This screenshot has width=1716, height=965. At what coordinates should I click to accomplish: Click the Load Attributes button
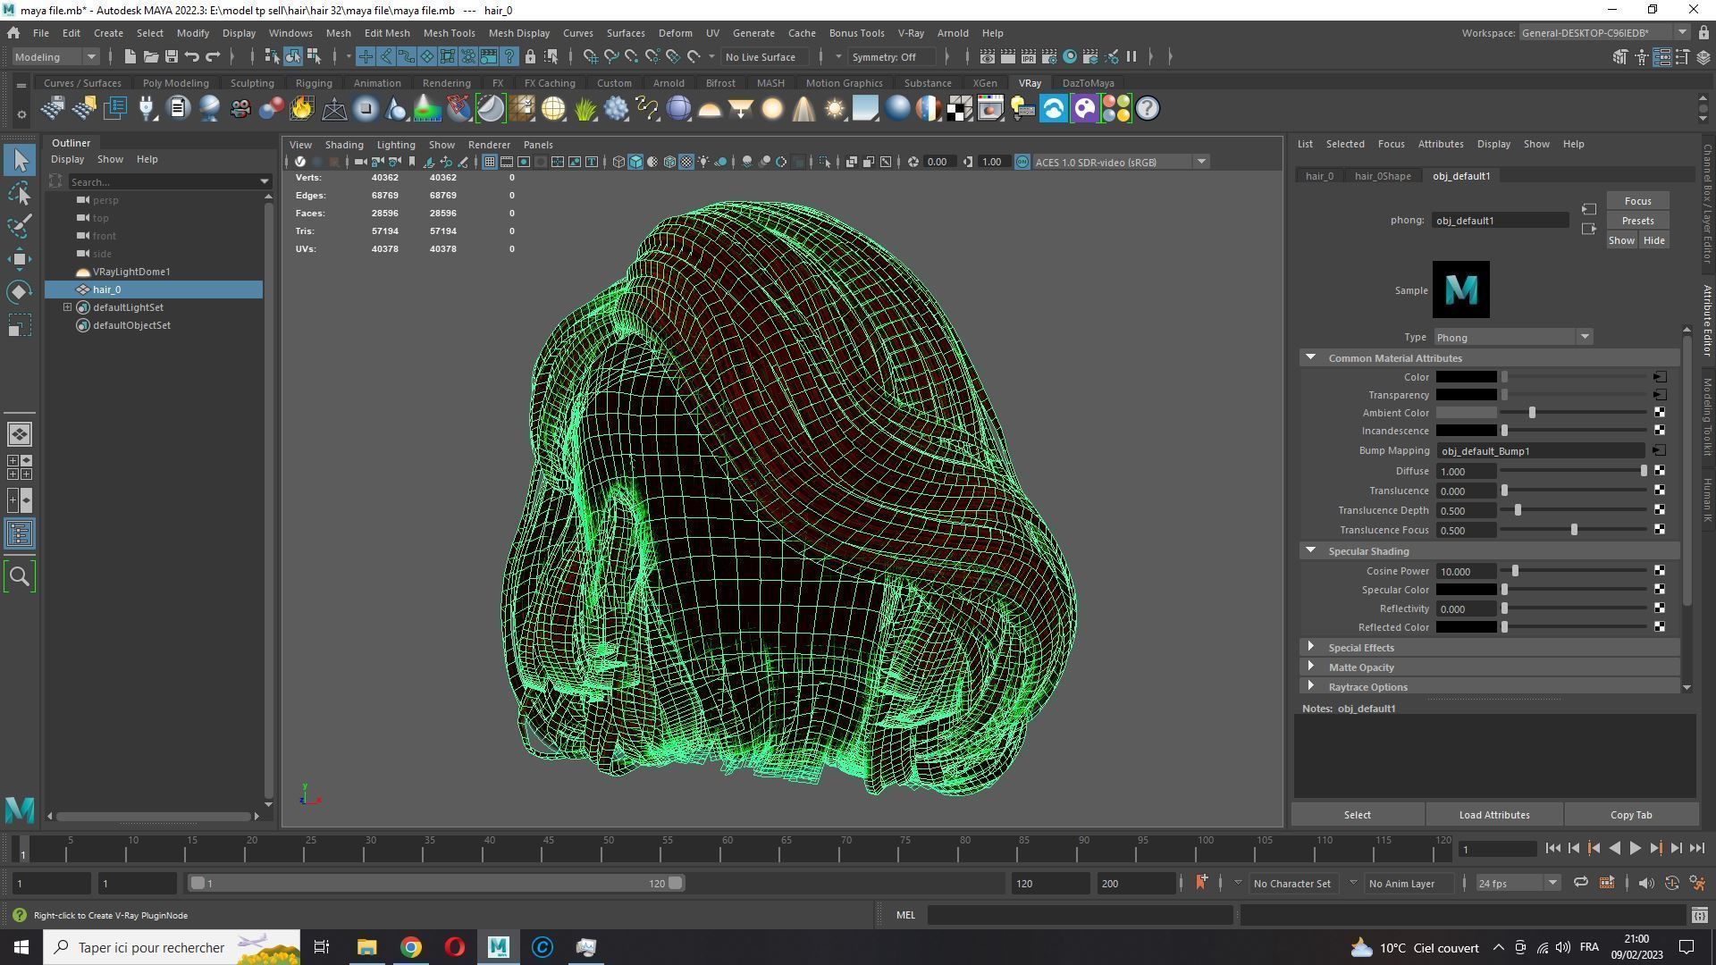pos(1493,815)
